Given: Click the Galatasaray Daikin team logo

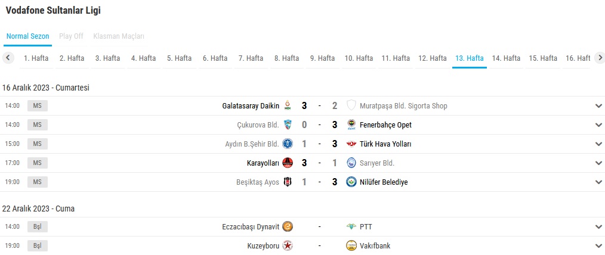Looking at the screenshot, I should coord(288,106).
